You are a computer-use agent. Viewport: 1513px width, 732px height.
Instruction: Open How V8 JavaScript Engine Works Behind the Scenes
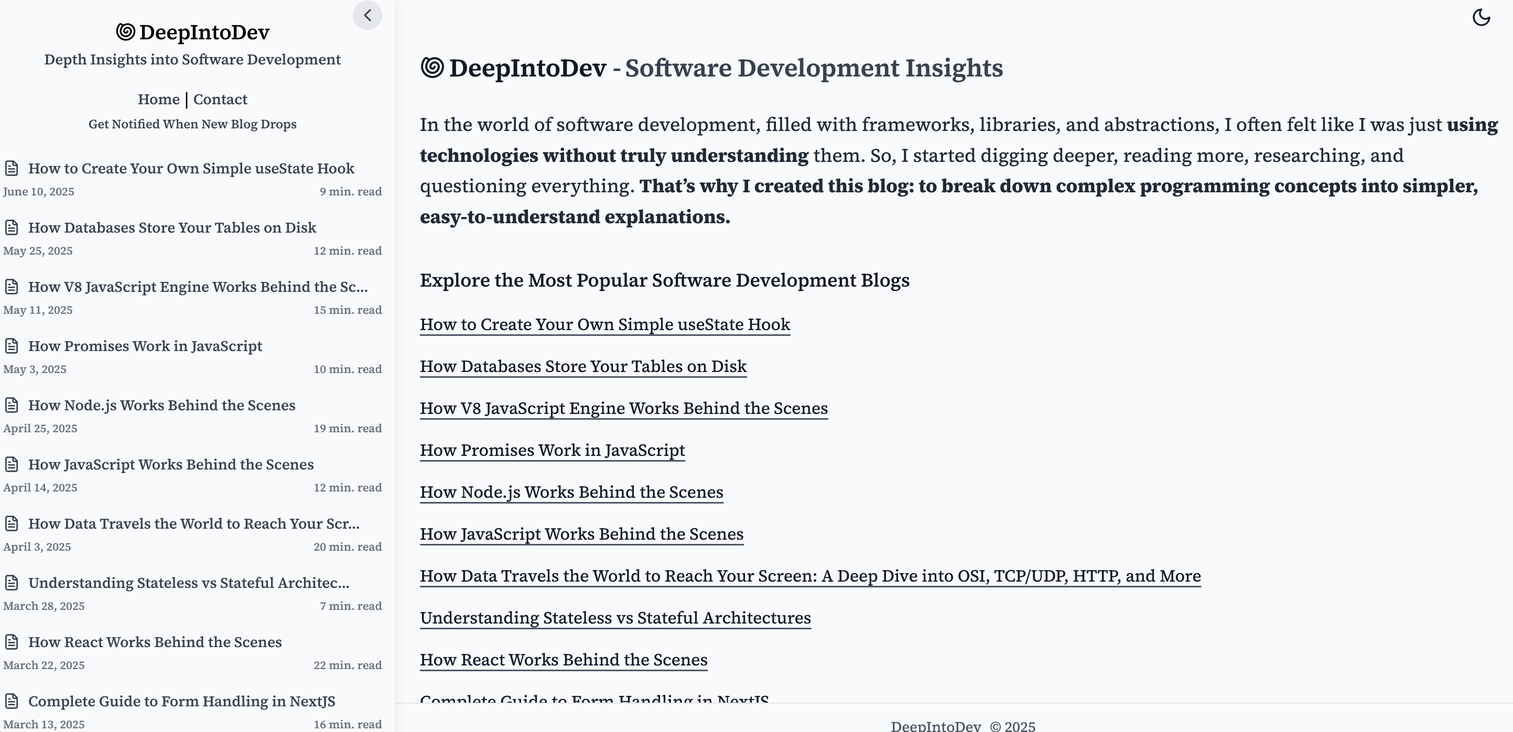coord(623,408)
